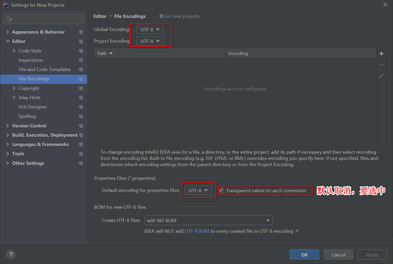Click the copy-settings icon next to Editor

[x=81, y=41]
